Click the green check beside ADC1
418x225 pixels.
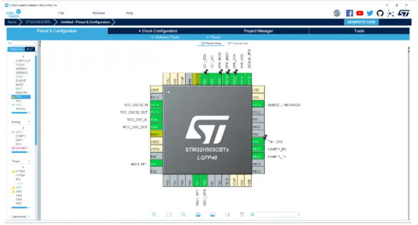(13, 132)
